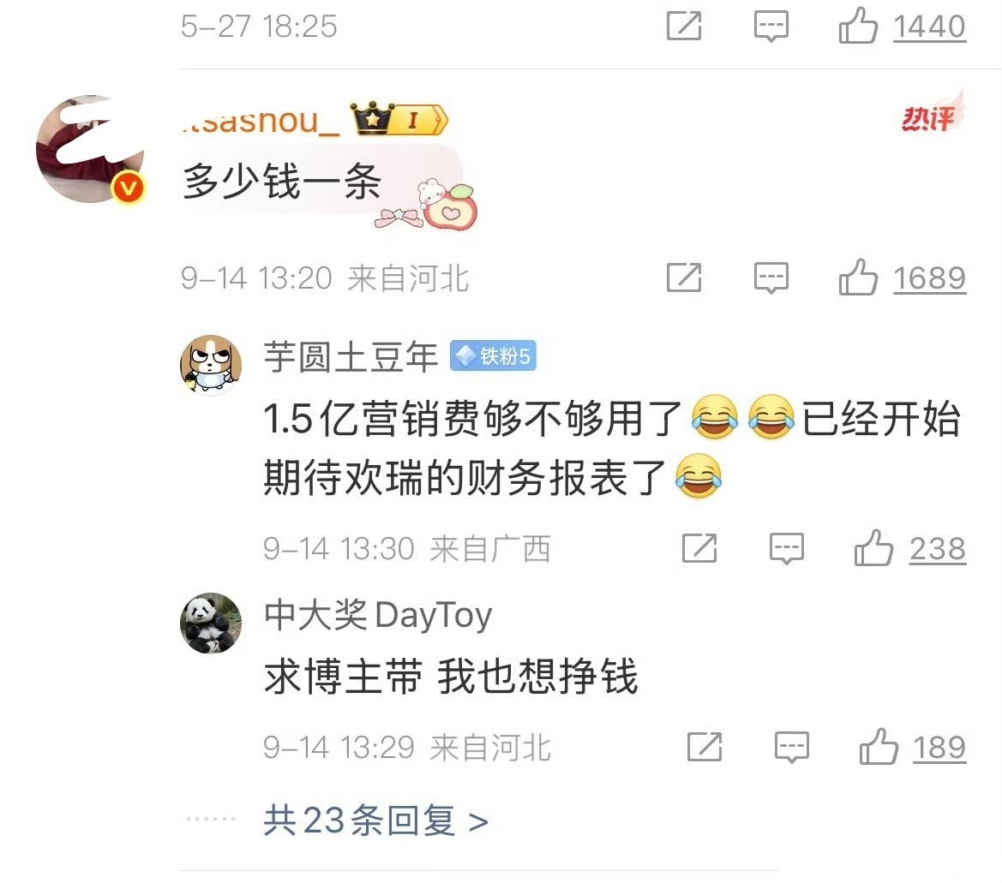
Task: Expand all 23 replies
Action: pyautogui.click(x=375, y=820)
